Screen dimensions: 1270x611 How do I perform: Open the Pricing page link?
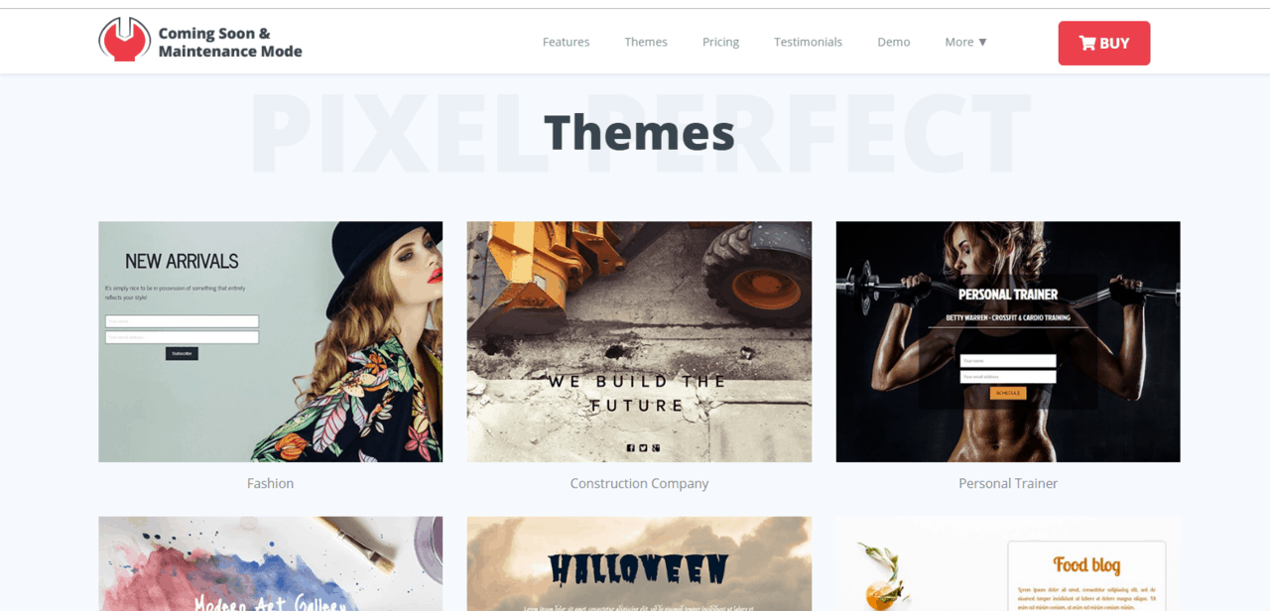tap(720, 42)
